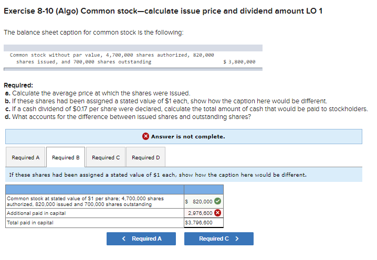Click the Exercise 8-10 heading
This screenshot has width=377, height=260.
[163, 11]
